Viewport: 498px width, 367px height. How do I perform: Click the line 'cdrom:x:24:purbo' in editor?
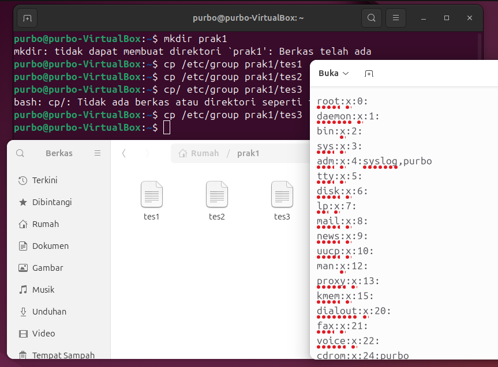tap(363, 355)
